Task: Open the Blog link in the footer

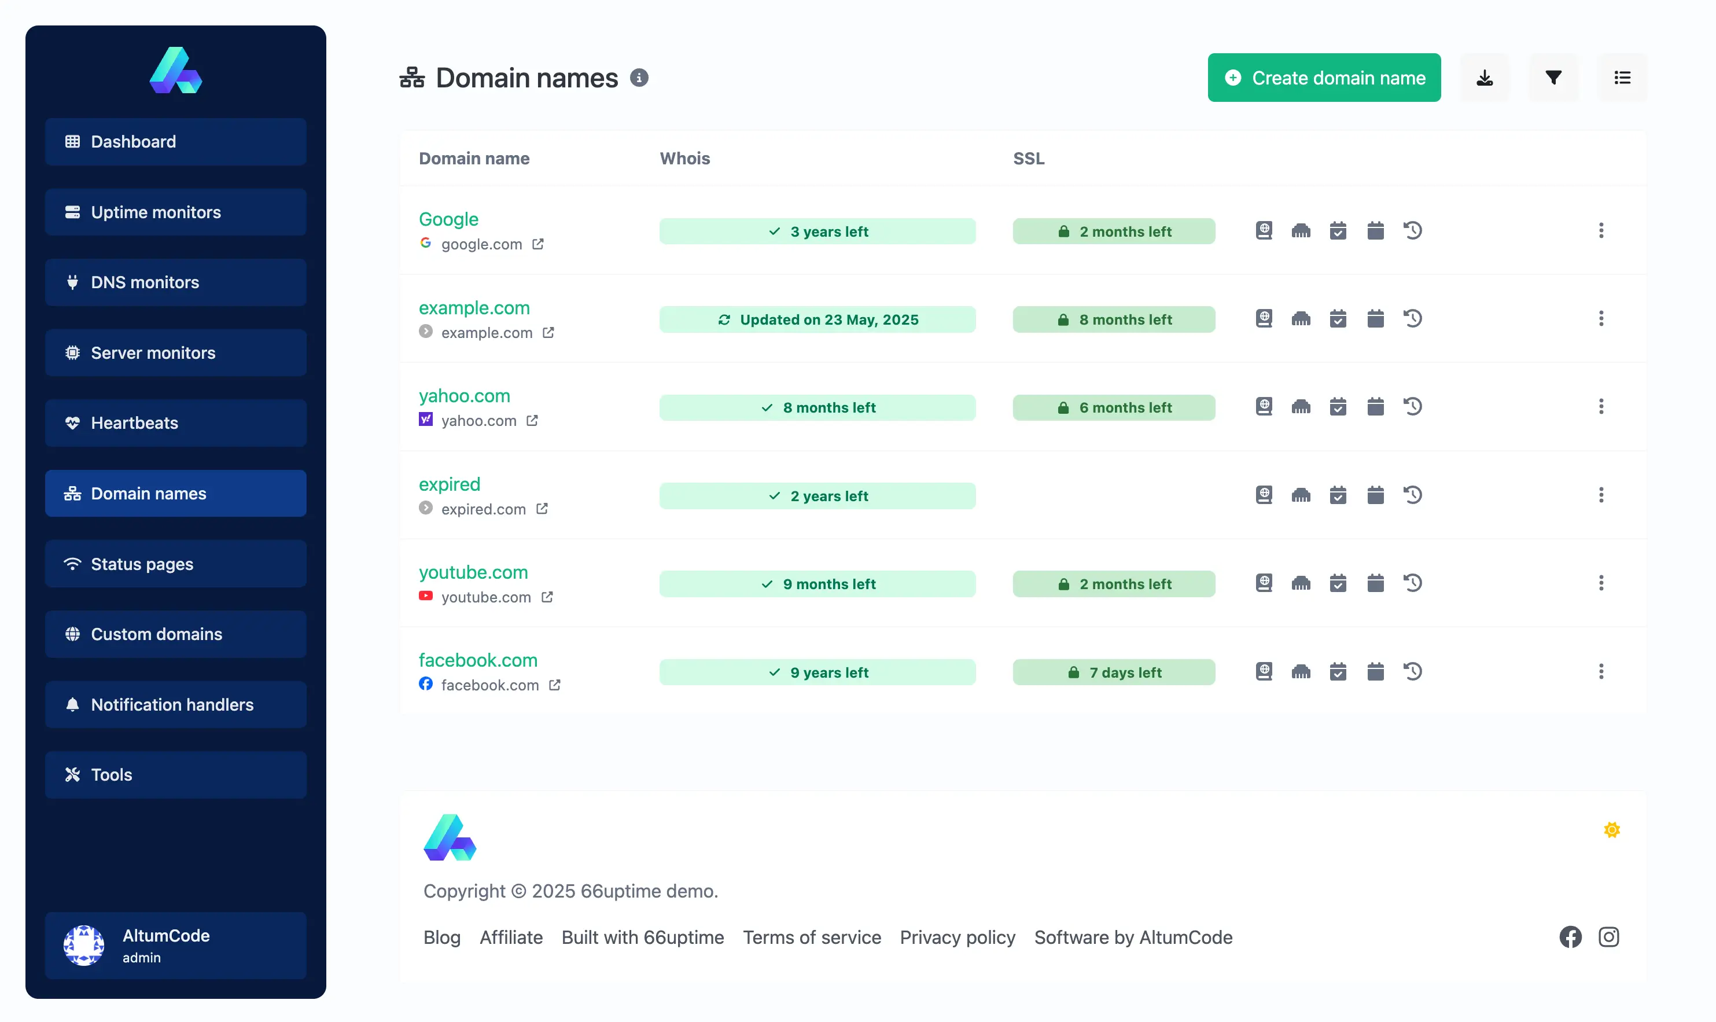Action: [x=441, y=938]
